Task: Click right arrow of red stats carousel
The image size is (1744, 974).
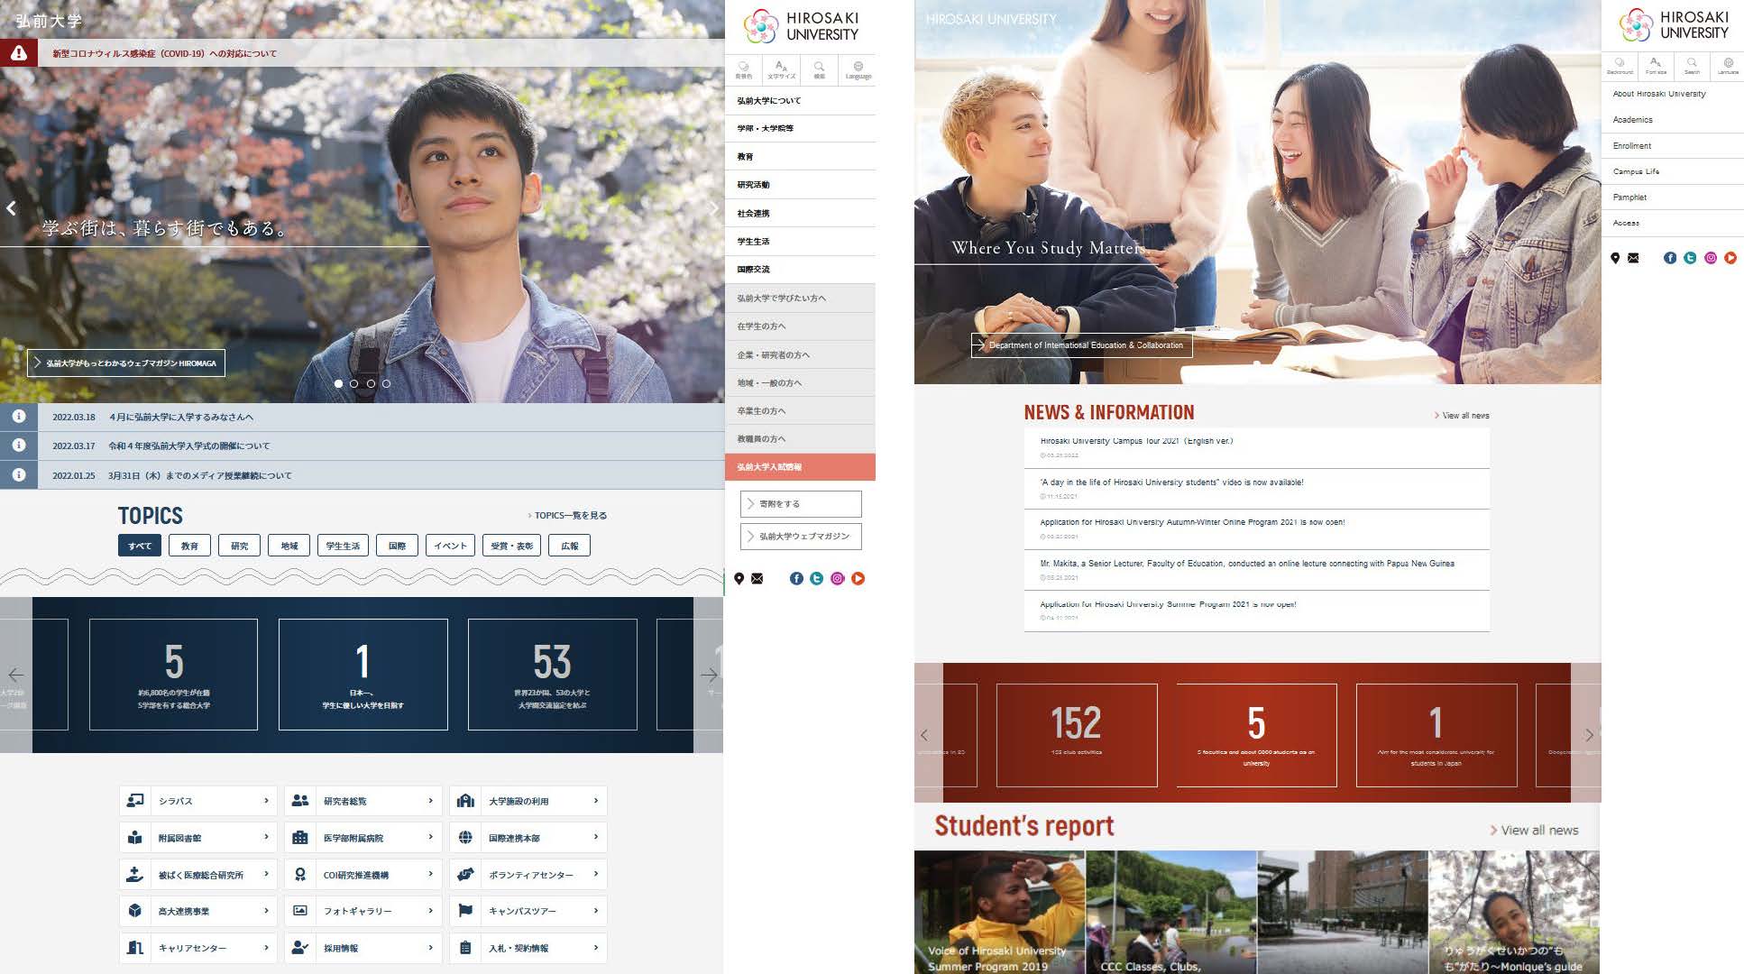Action: (x=1589, y=735)
